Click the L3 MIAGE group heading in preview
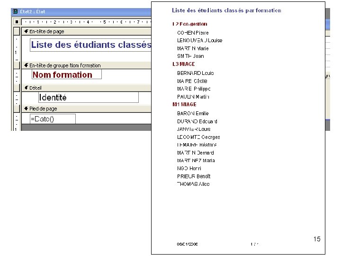 (184, 64)
